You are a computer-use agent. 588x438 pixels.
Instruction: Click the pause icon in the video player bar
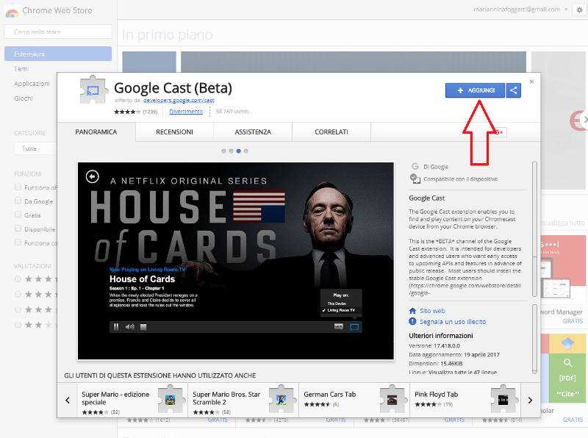pyautogui.click(x=116, y=327)
